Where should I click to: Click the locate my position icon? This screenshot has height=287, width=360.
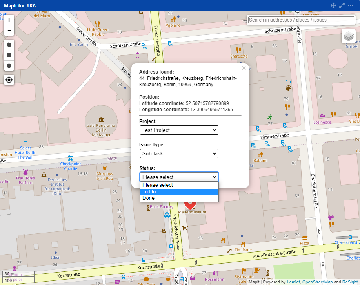[9, 80]
